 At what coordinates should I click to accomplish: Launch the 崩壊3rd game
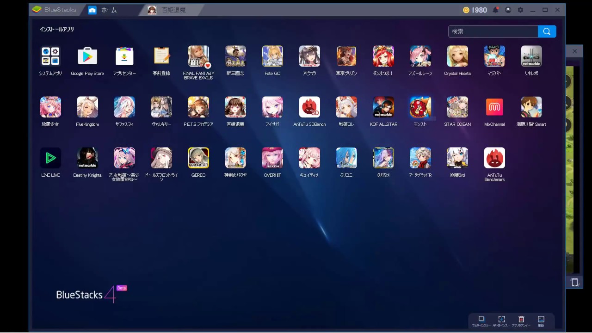point(457,158)
